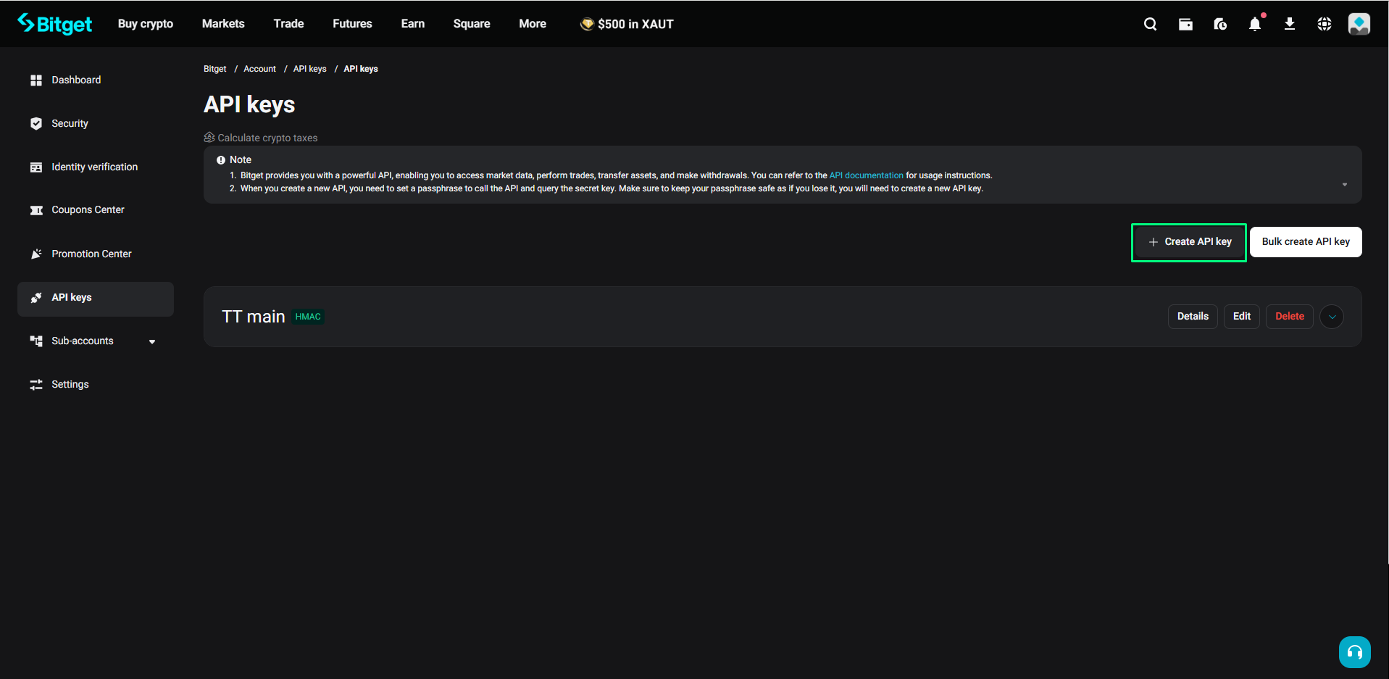This screenshot has width=1389, height=679.
Task: Open the language globe icon
Action: point(1325,24)
